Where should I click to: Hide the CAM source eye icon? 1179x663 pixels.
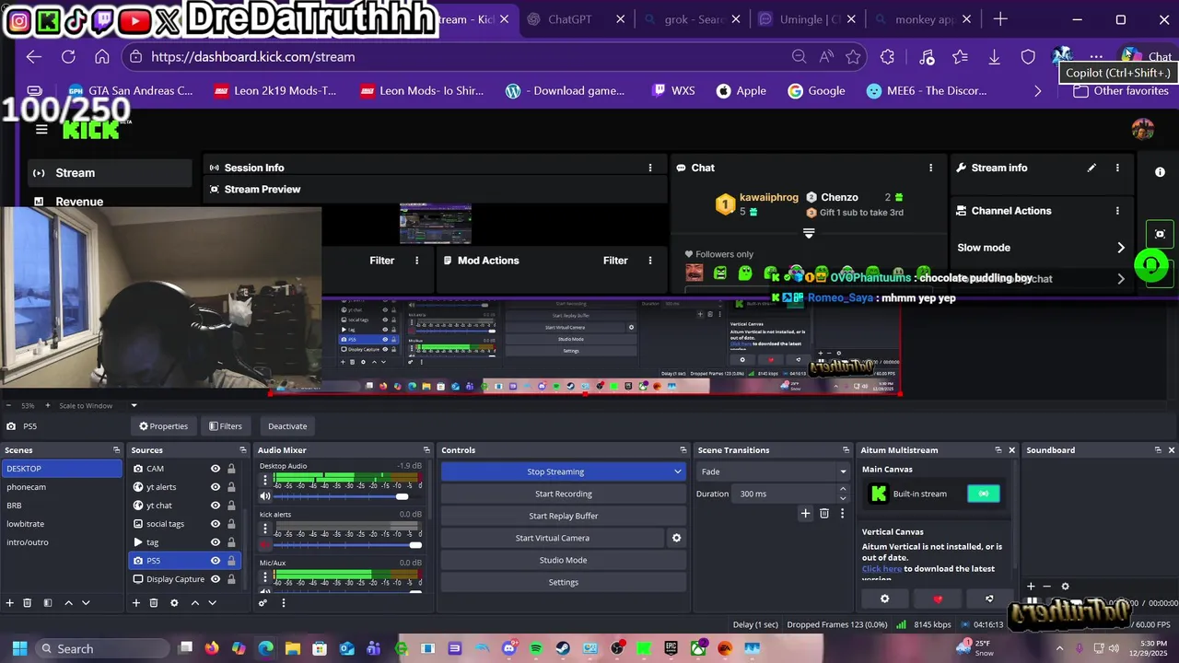pyautogui.click(x=216, y=469)
